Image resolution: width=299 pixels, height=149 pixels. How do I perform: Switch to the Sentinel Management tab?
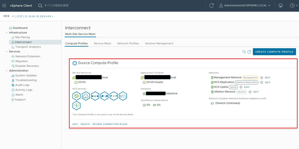point(159,43)
